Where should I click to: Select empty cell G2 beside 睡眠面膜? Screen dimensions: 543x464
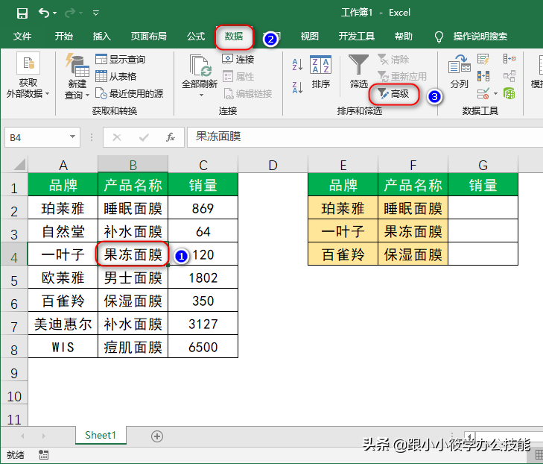[x=483, y=208]
